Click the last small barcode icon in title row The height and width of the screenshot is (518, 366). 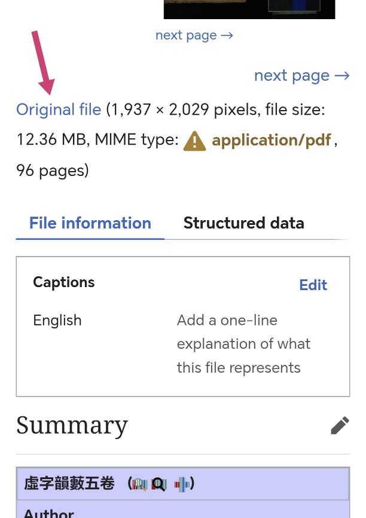[x=182, y=484]
